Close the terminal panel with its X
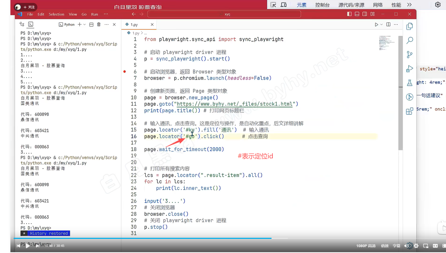 [114, 25]
